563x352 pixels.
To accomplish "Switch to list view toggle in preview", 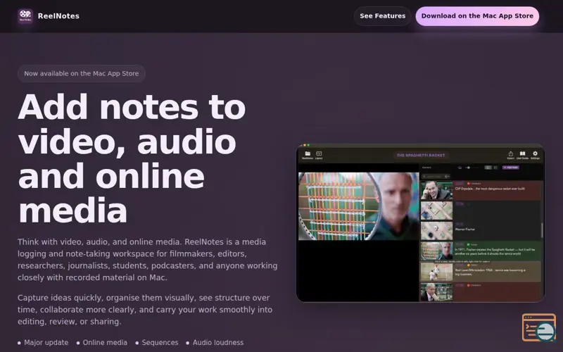I will pyautogui.click(x=488, y=168).
